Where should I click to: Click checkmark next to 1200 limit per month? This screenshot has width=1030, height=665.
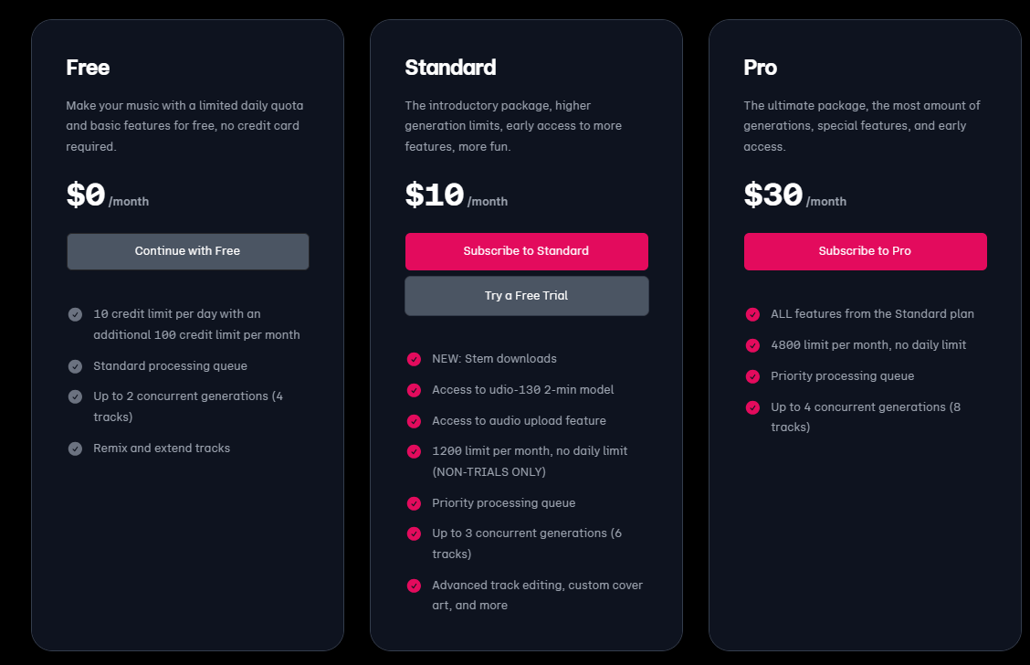(414, 451)
